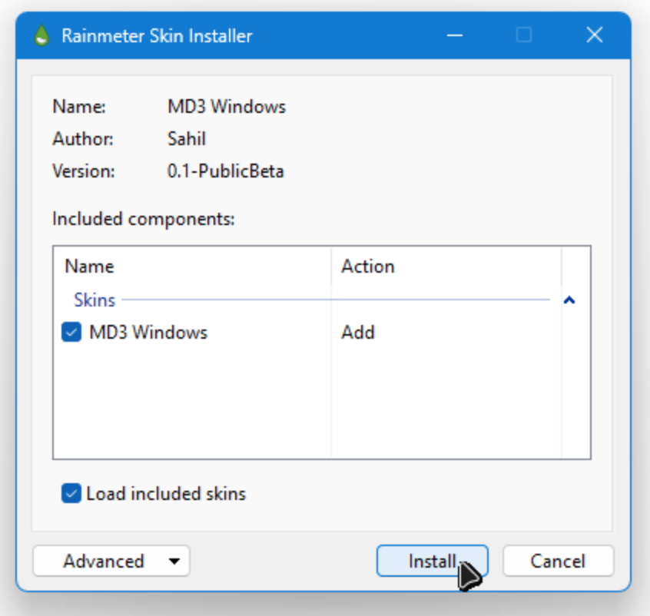
Task: Click the Skins group label
Action: click(95, 300)
